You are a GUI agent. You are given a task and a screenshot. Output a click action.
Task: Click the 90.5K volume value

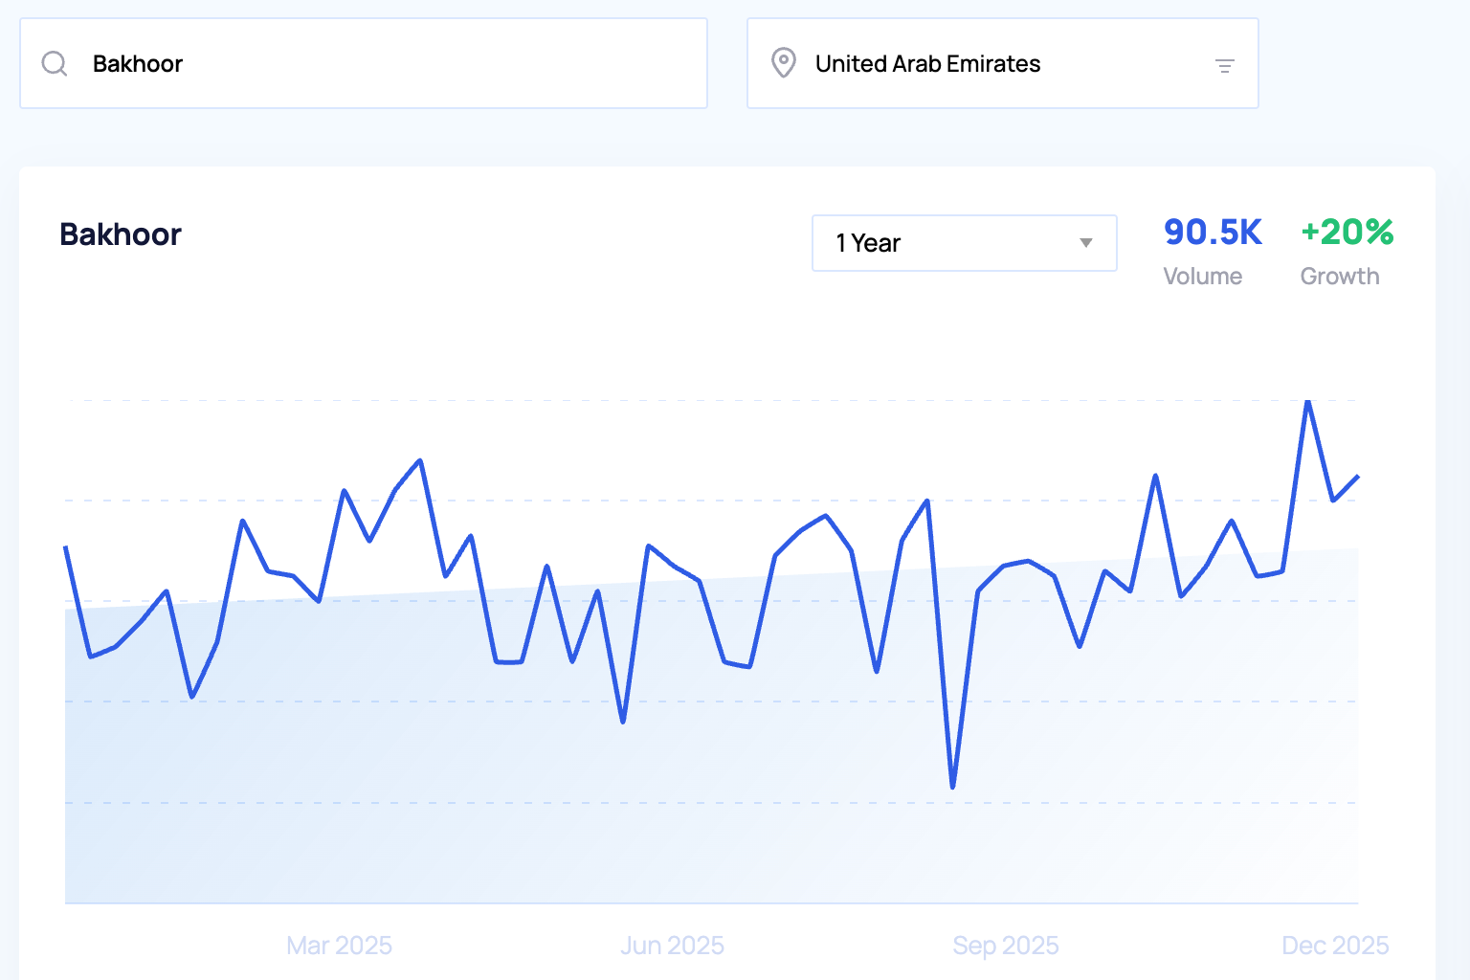pos(1212,232)
